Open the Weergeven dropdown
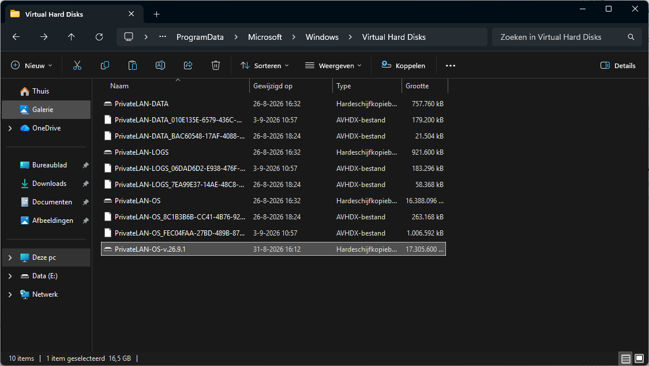 point(333,65)
